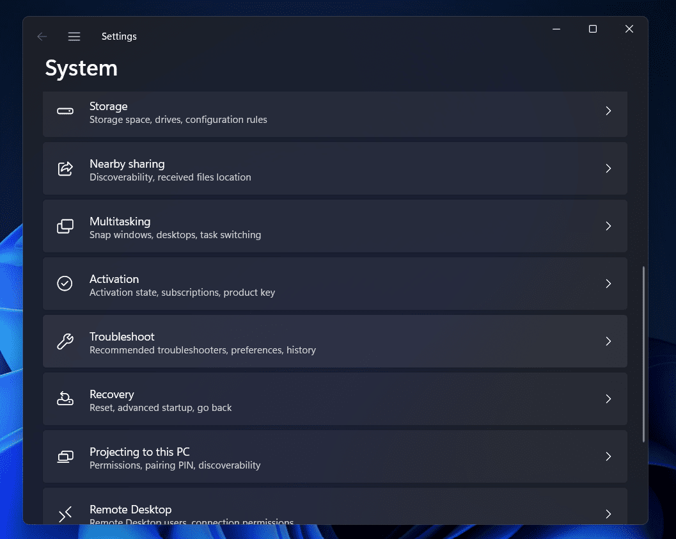Open the navigation pane with the hamburger menu
The width and height of the screenshot is (676, 539).
74,36
